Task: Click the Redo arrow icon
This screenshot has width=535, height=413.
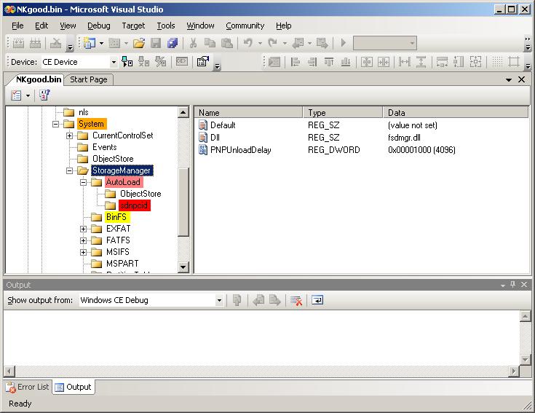Action: pos(273,43)
